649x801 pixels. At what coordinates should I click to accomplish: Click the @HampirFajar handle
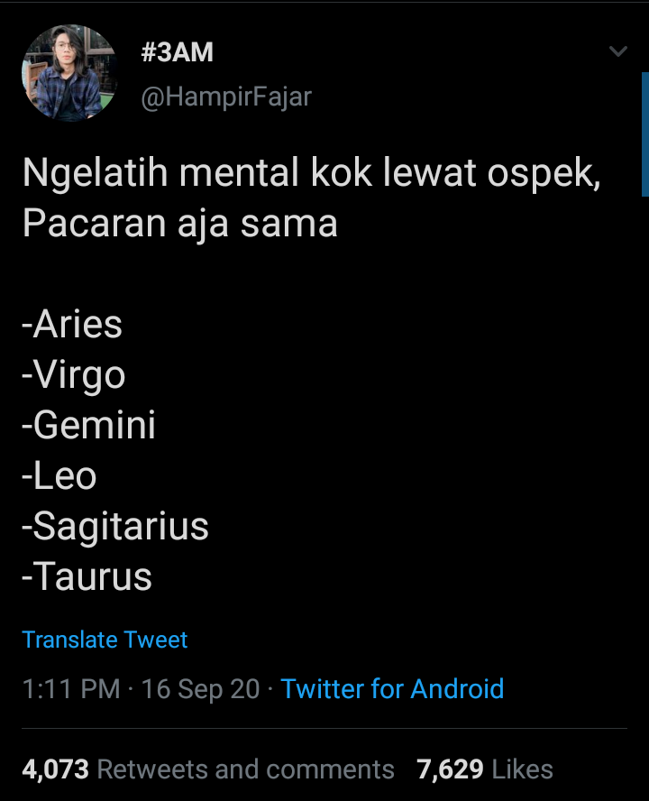pyautogui.click(x=225, y=97)
